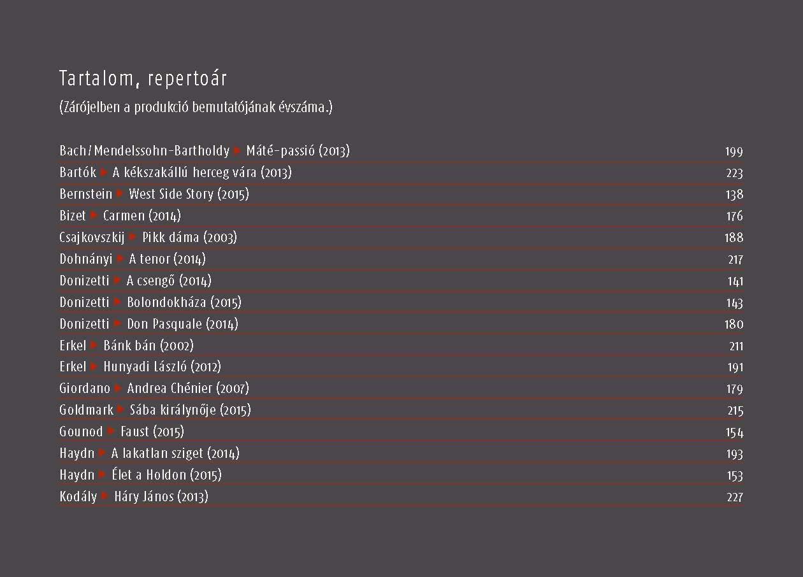
Task: Click the red arrow before Hunyadi László
Action: point(94,366)
